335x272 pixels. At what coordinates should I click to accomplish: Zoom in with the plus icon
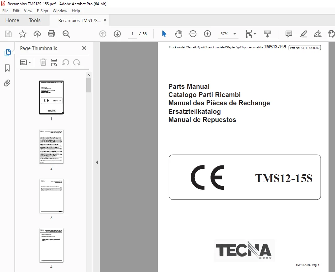point(208,34)
